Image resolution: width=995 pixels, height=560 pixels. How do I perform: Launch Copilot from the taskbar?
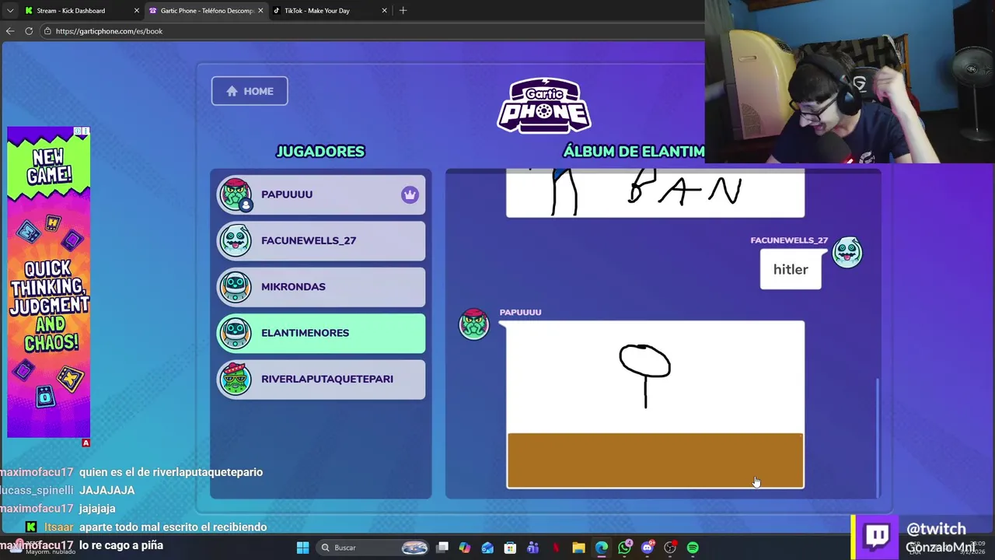[x=465, y=548]
